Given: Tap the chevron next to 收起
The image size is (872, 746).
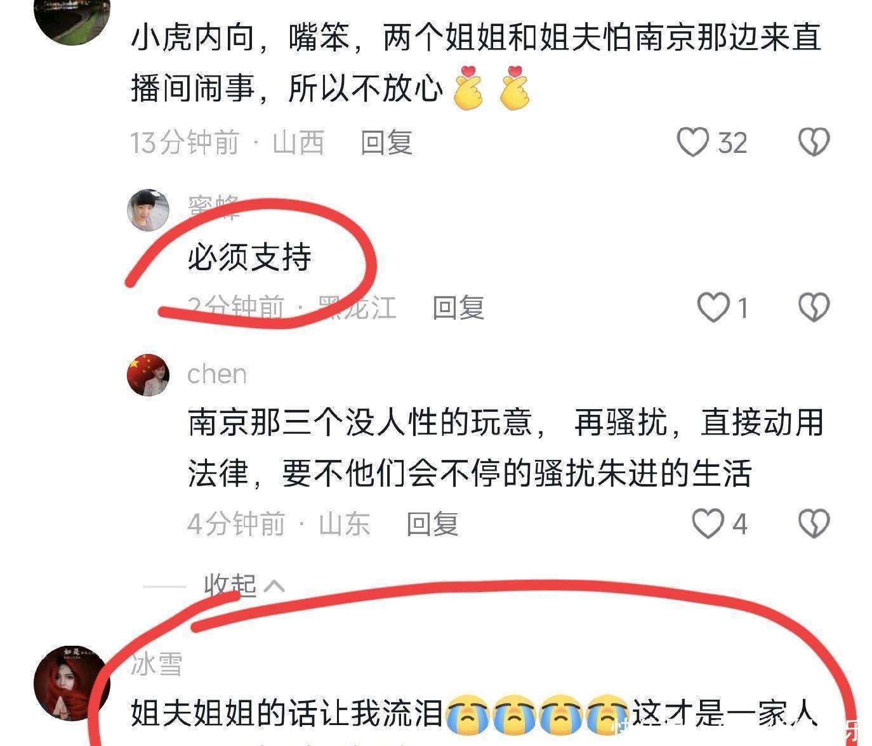Looking at the screenshot, I should (274, 586).
